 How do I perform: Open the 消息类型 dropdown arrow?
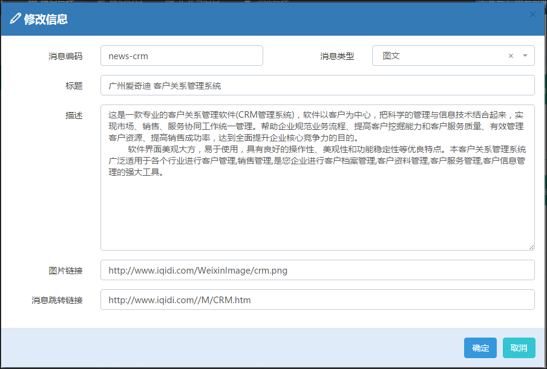click(525, 56)
